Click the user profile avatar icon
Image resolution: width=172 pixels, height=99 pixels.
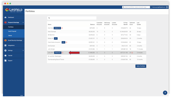click(x=167, y=7)
